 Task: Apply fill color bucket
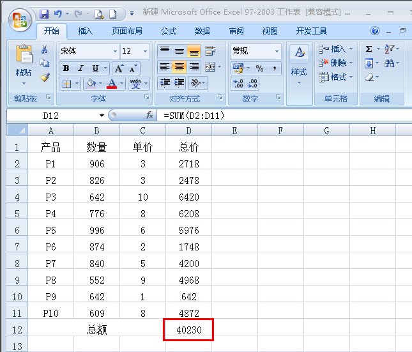(x=91, y=84)
